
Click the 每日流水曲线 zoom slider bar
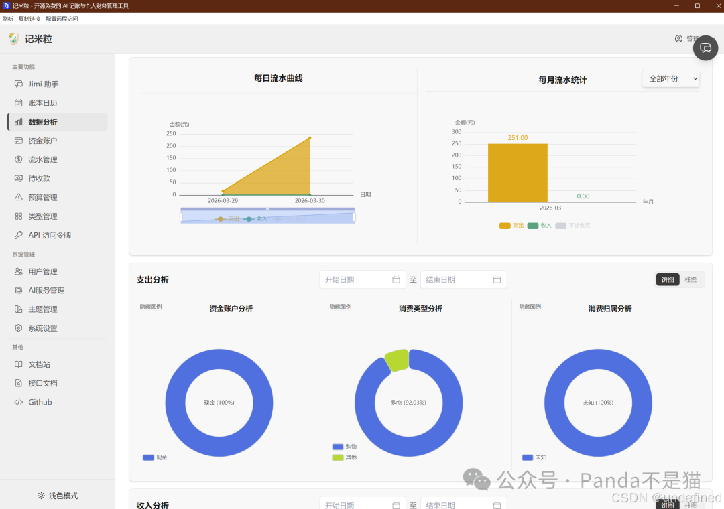(x=267, y=216)
